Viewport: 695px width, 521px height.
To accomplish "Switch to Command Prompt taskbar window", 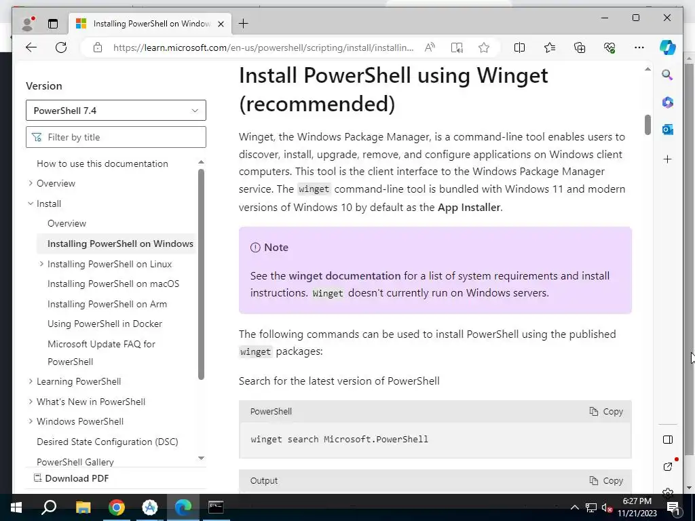I will 216,507.
